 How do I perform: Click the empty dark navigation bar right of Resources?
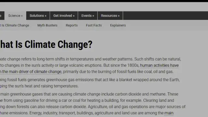point(165,16)
